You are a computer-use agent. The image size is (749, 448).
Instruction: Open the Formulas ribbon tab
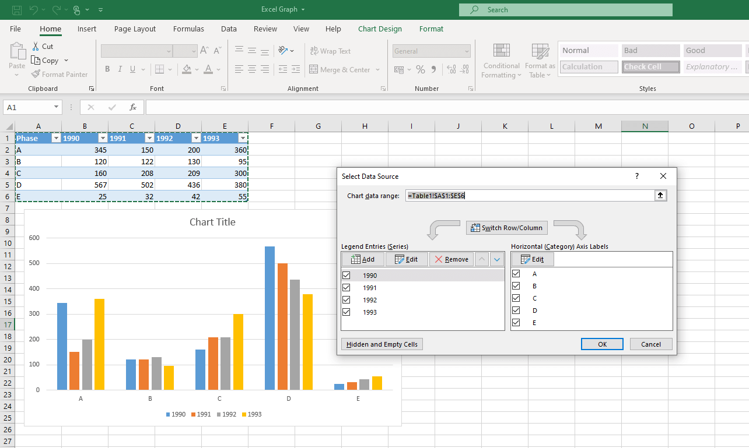(x=188, y=29)
